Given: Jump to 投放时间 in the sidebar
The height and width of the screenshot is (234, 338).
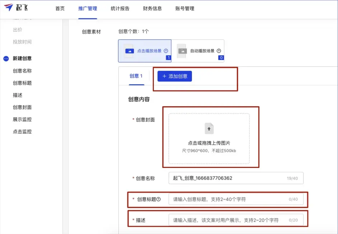Looking at the screenshot, I should (22, 42).
